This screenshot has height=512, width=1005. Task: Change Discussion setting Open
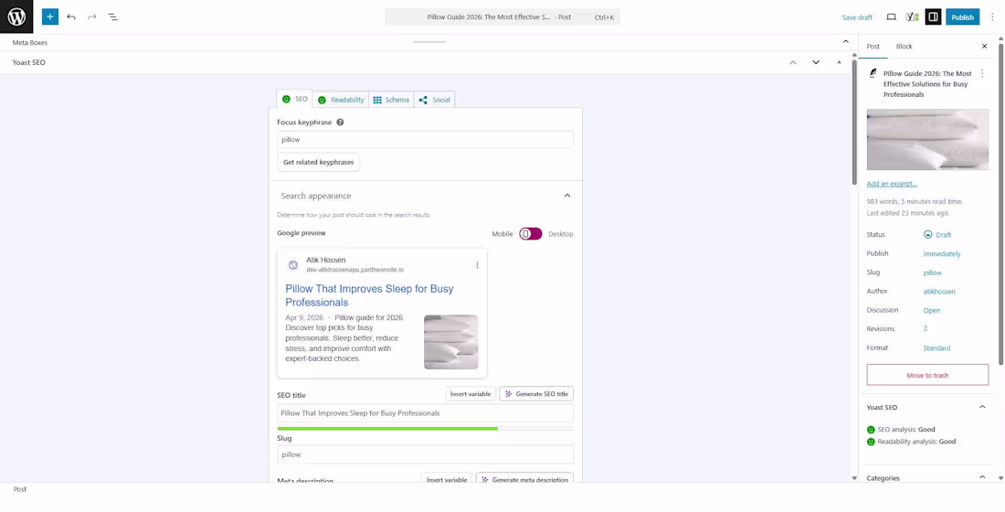click(931, 310)
